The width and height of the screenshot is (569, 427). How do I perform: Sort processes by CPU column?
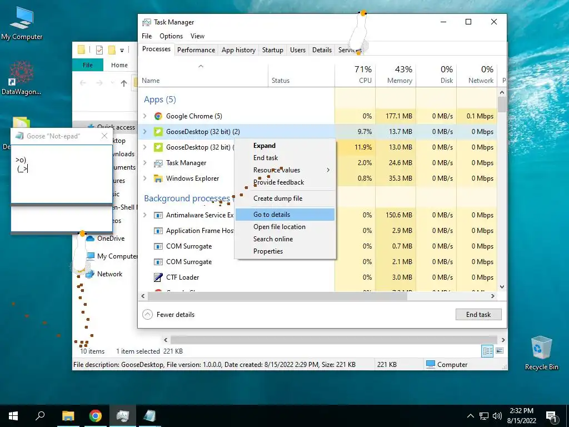355,75
